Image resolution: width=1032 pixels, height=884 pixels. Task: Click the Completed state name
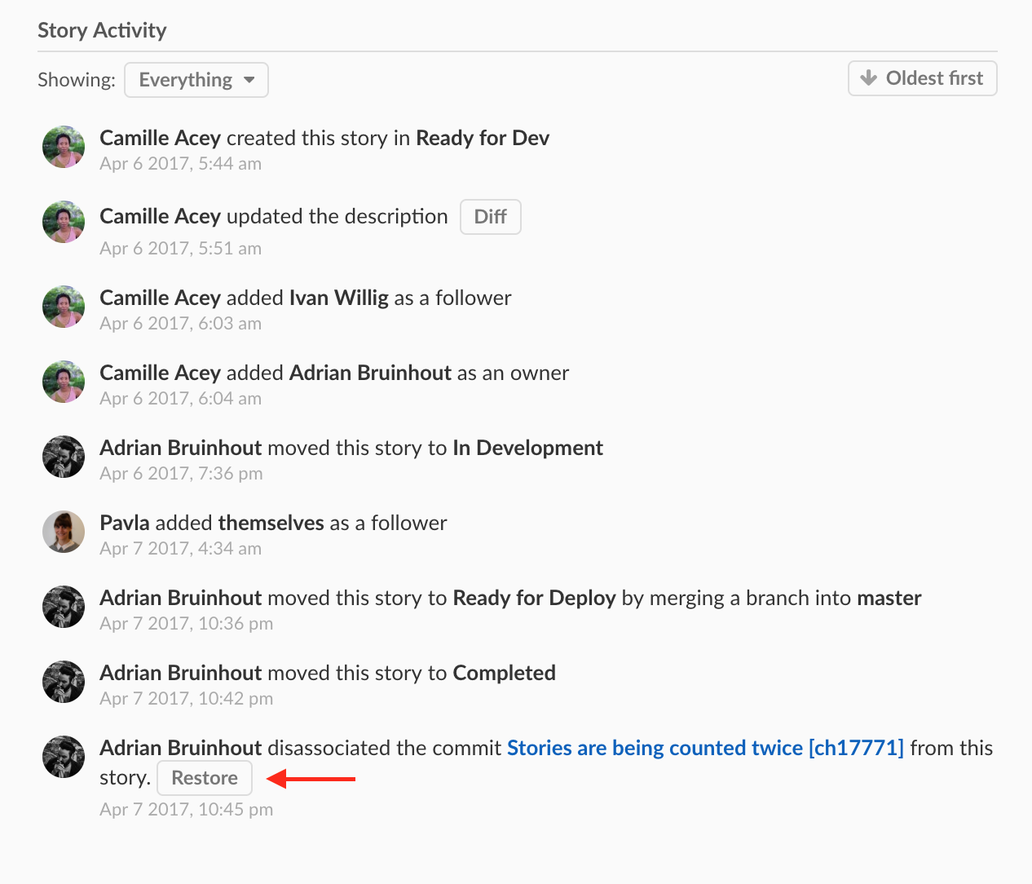pos(505,673)
